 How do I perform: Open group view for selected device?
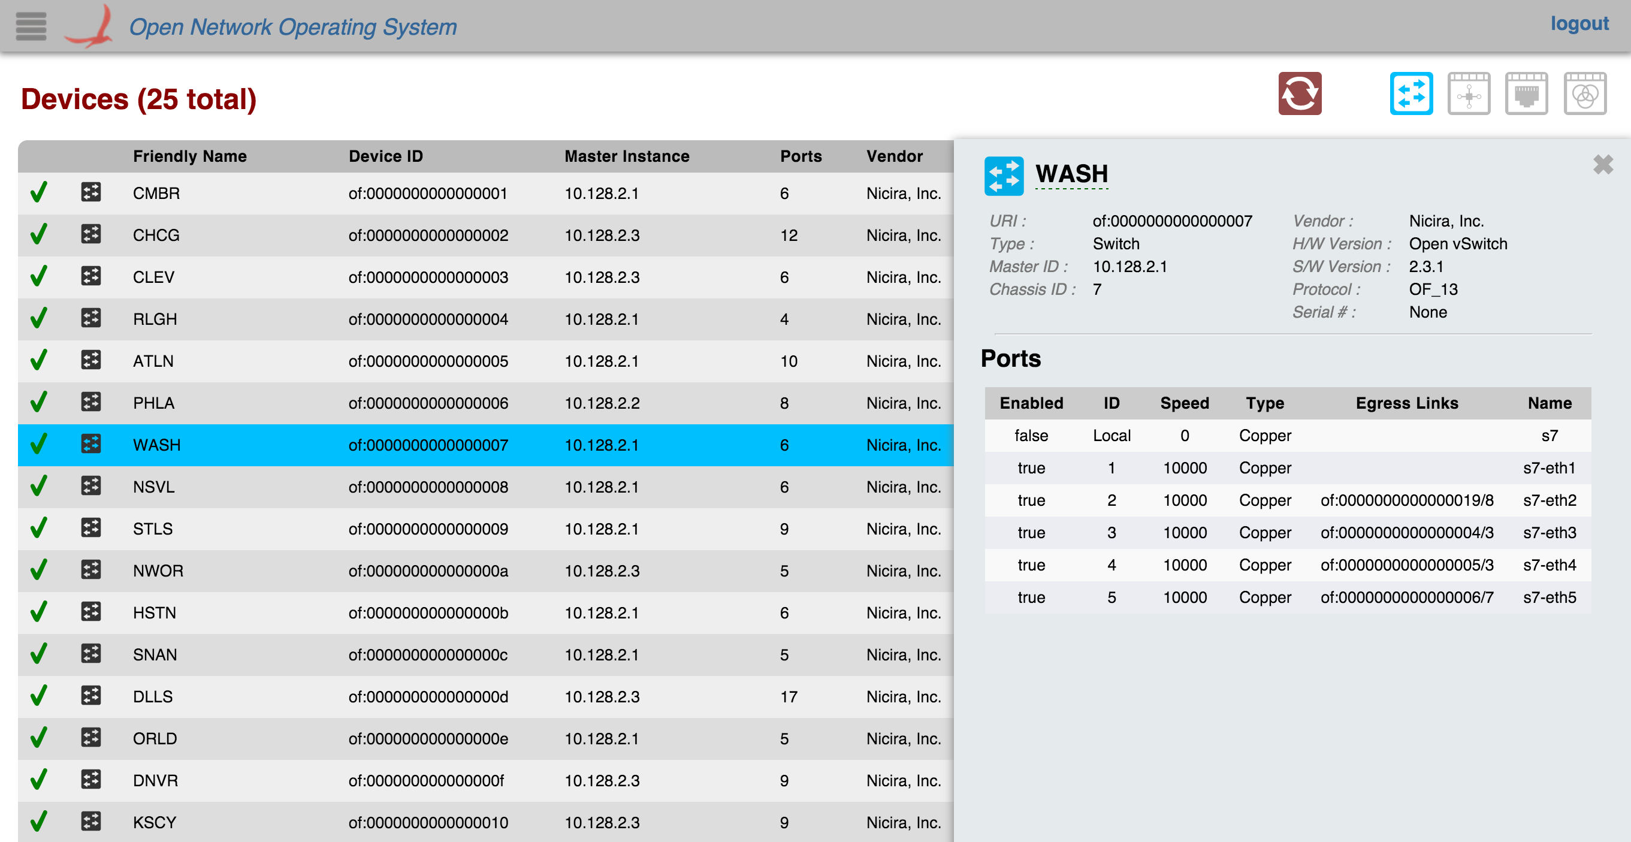coord(1584,93)
